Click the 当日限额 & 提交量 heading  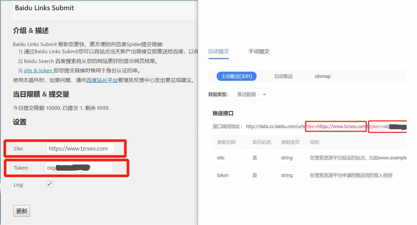tap(41, 94)
